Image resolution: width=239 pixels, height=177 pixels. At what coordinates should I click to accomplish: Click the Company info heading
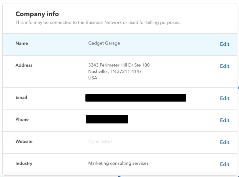37,14
